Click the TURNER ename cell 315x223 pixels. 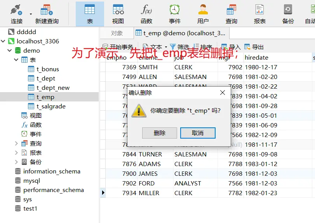(155, 154)
